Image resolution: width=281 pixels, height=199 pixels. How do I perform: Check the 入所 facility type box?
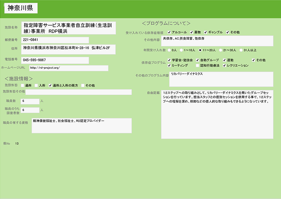[x=36, y=85]
